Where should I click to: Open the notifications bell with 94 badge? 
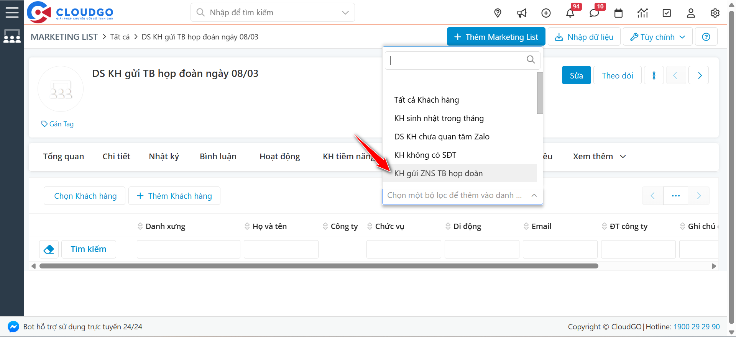pos(570,13)
